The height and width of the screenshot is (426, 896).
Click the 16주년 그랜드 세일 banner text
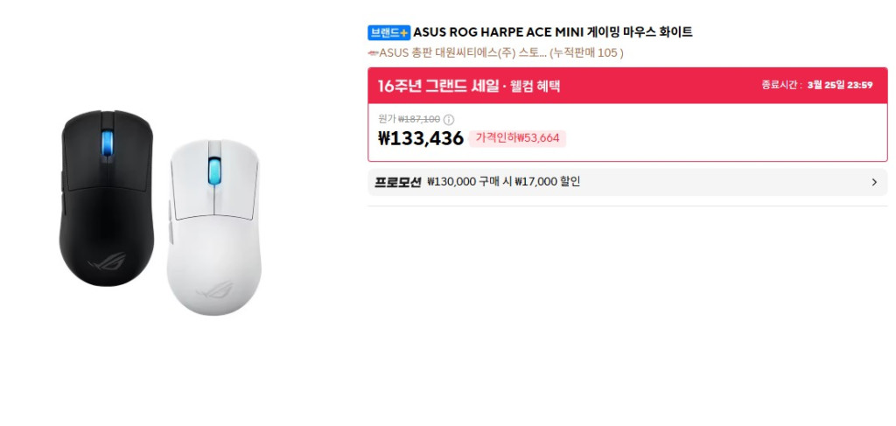[x=468, y=86]
